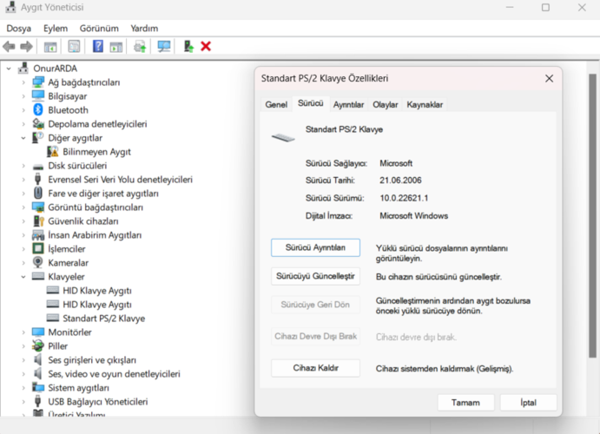Screen dimensions: 600x434
Task: Click the Device Manager vertical scrollbar
Action: point(592,215)
